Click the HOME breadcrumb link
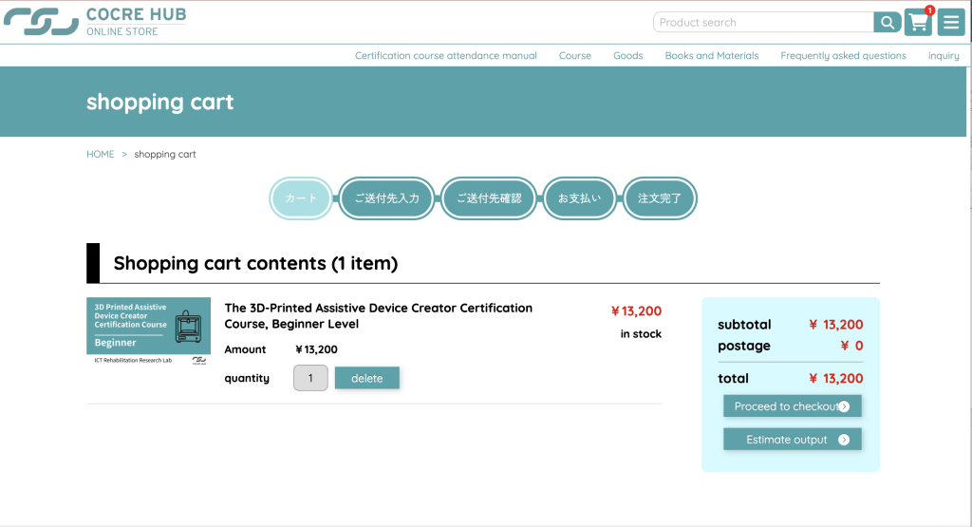972x527 pixels. [100, 154]
